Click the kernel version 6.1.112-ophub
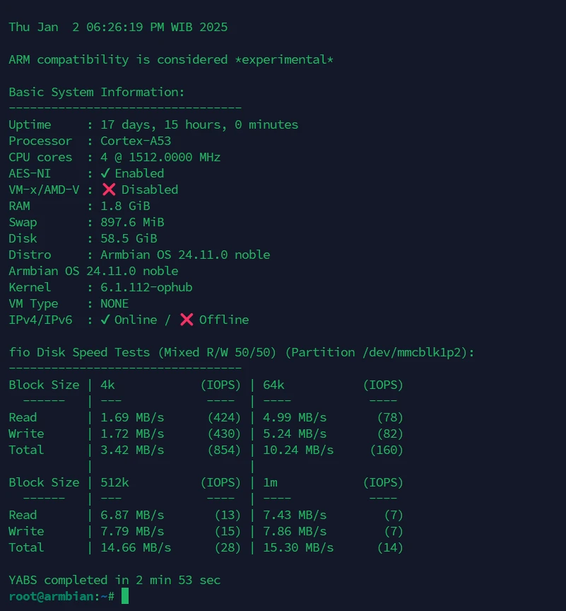The height and width of the screenshot is (611, 566). (x=146, y=287)
